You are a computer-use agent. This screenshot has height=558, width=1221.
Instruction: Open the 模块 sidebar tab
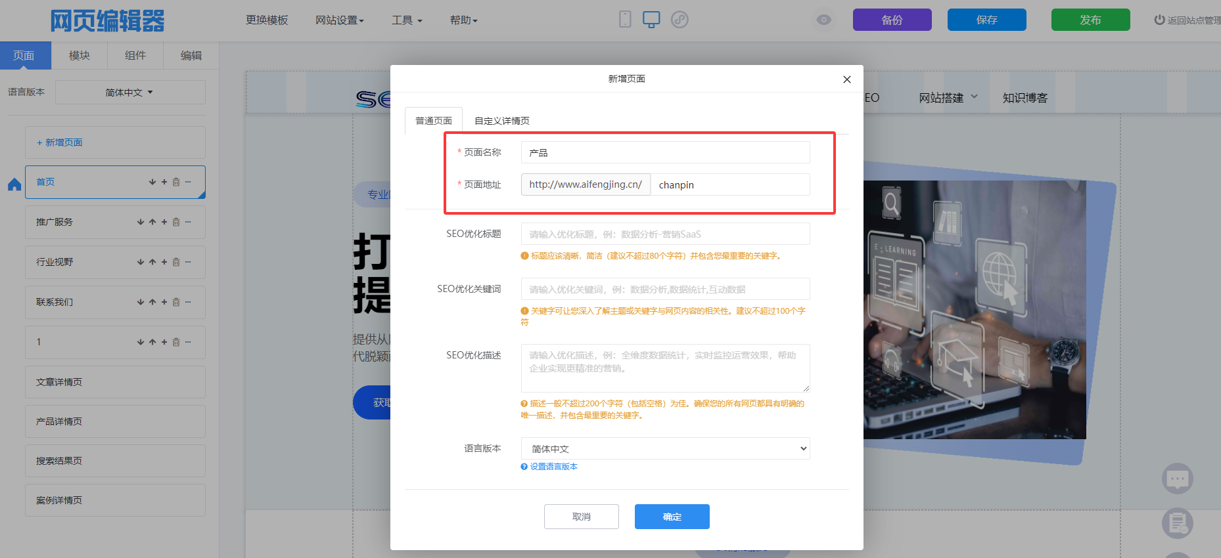tap(80, 56)
